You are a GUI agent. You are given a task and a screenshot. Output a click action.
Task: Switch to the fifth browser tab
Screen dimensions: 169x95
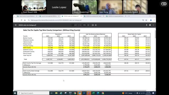point(116,16)
